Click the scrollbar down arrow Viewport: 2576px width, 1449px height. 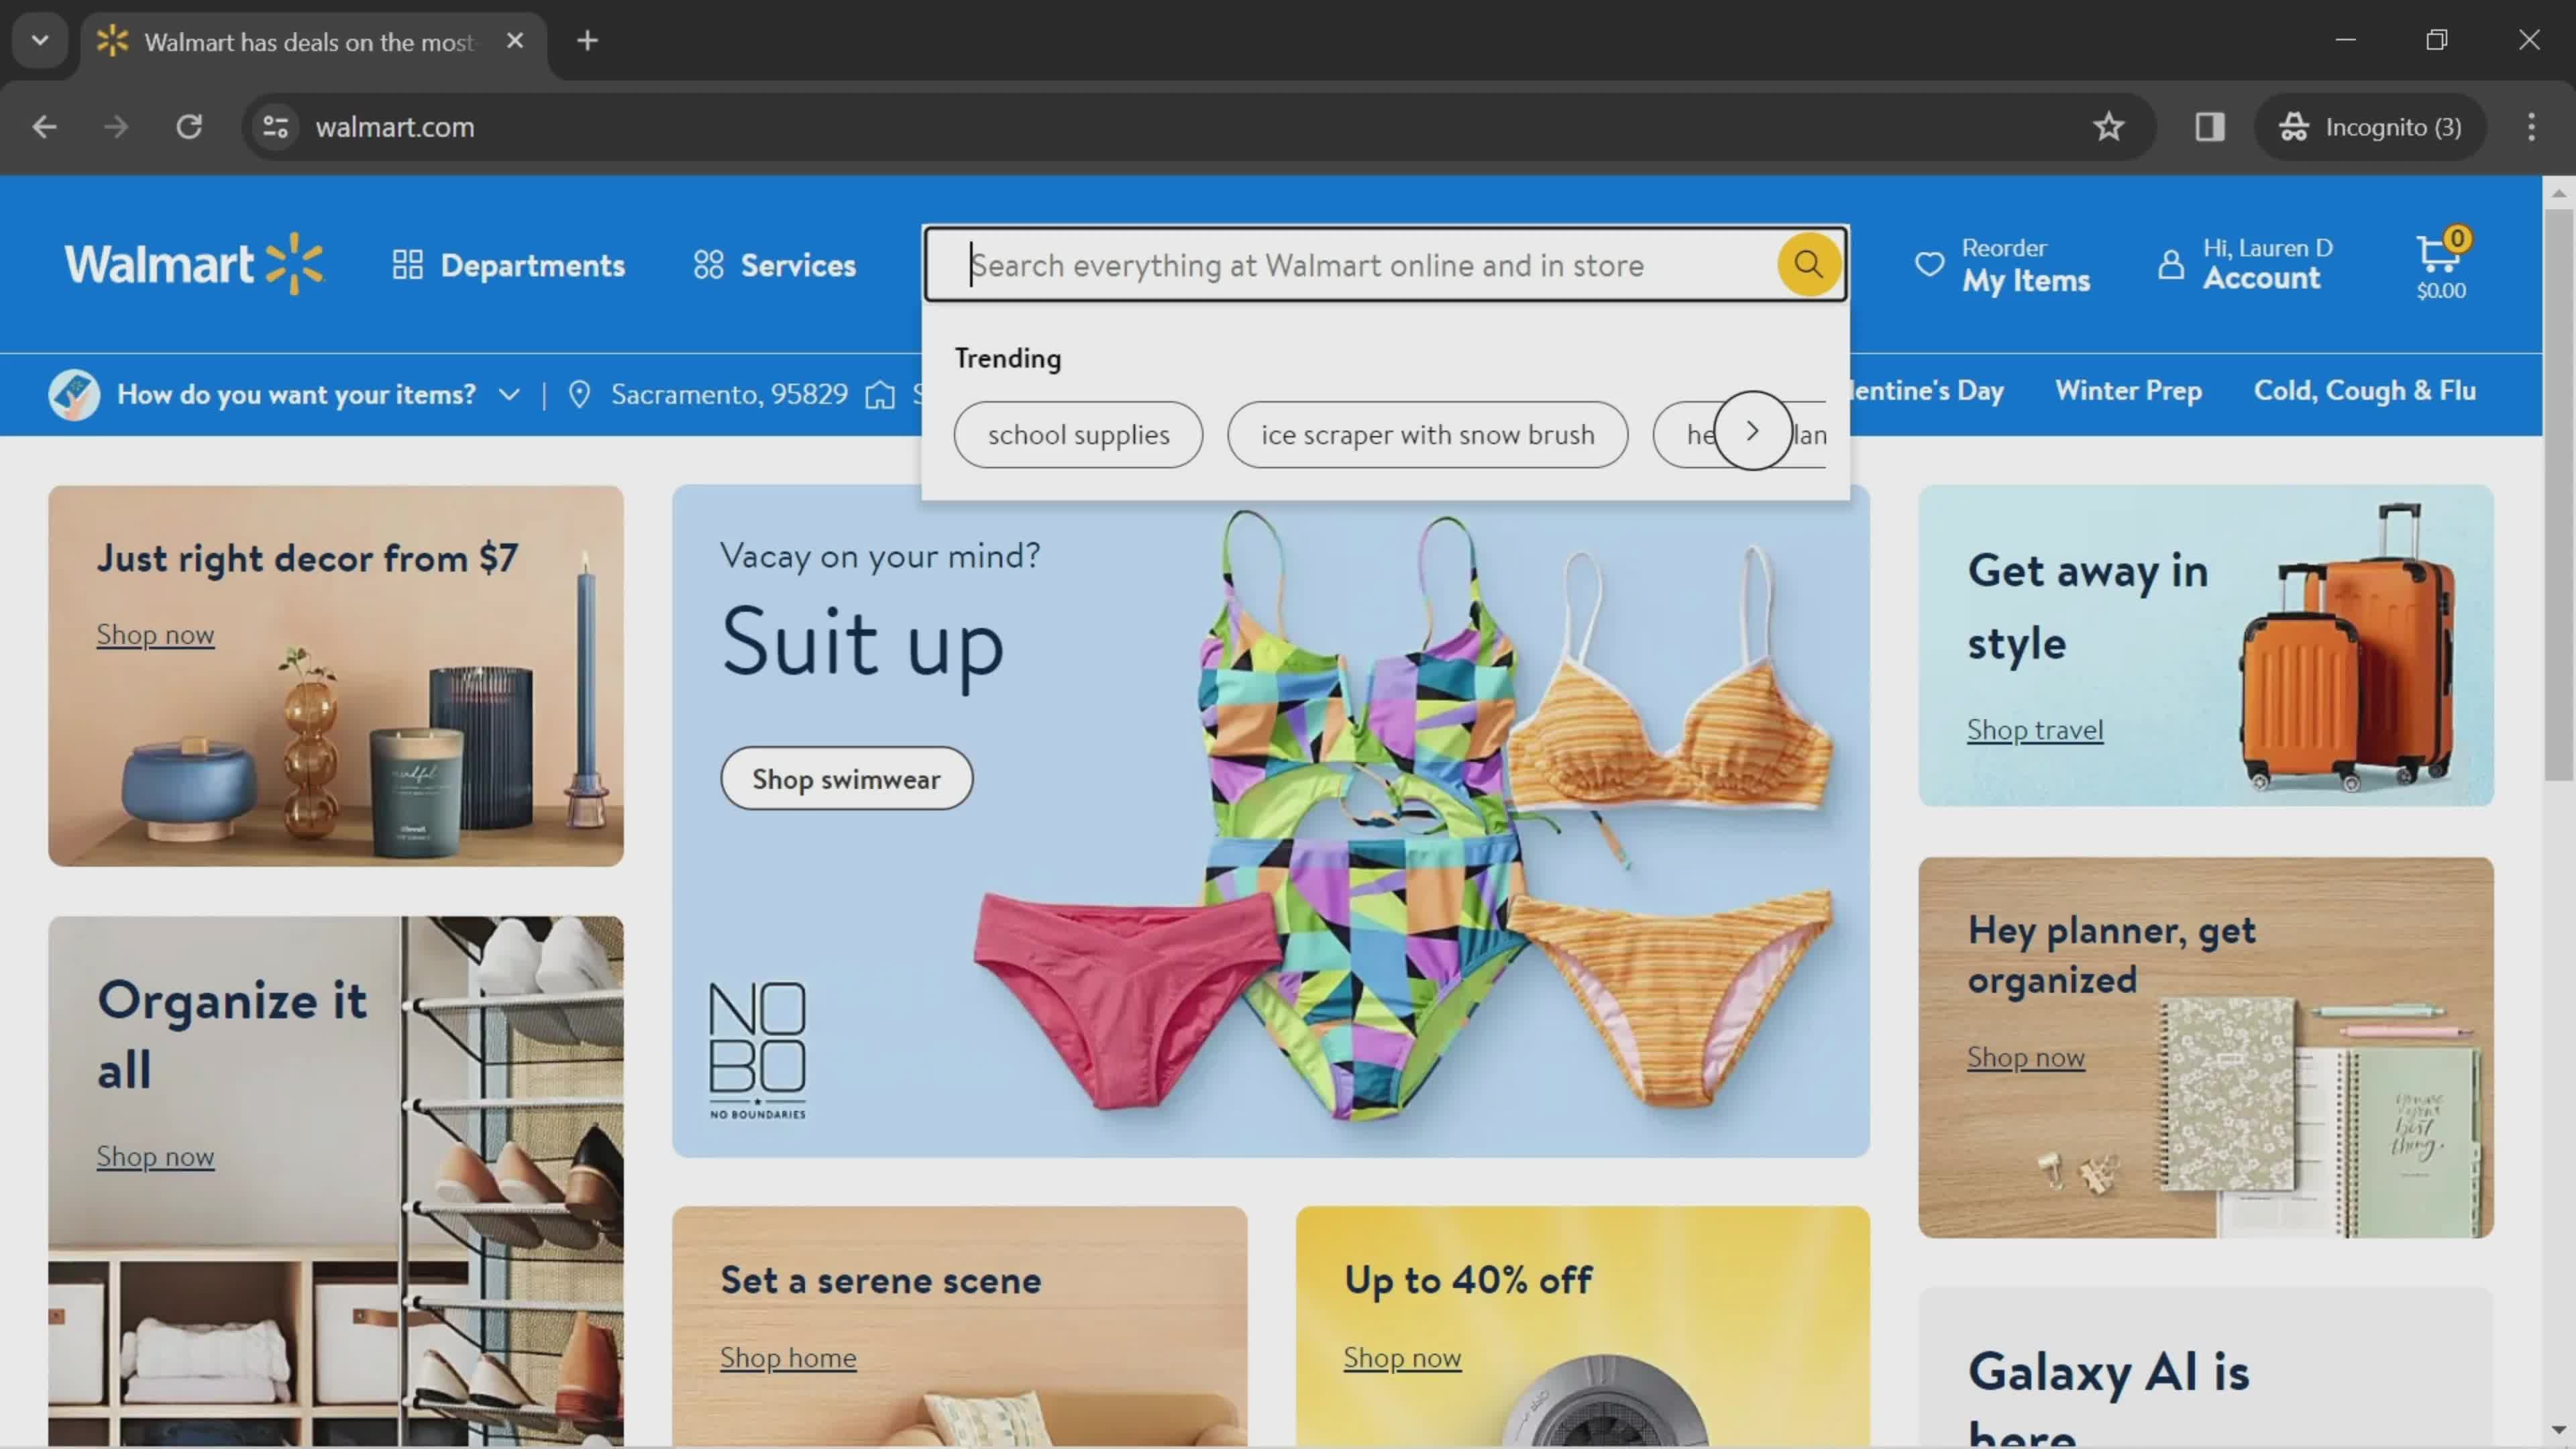[2558, 1430]
